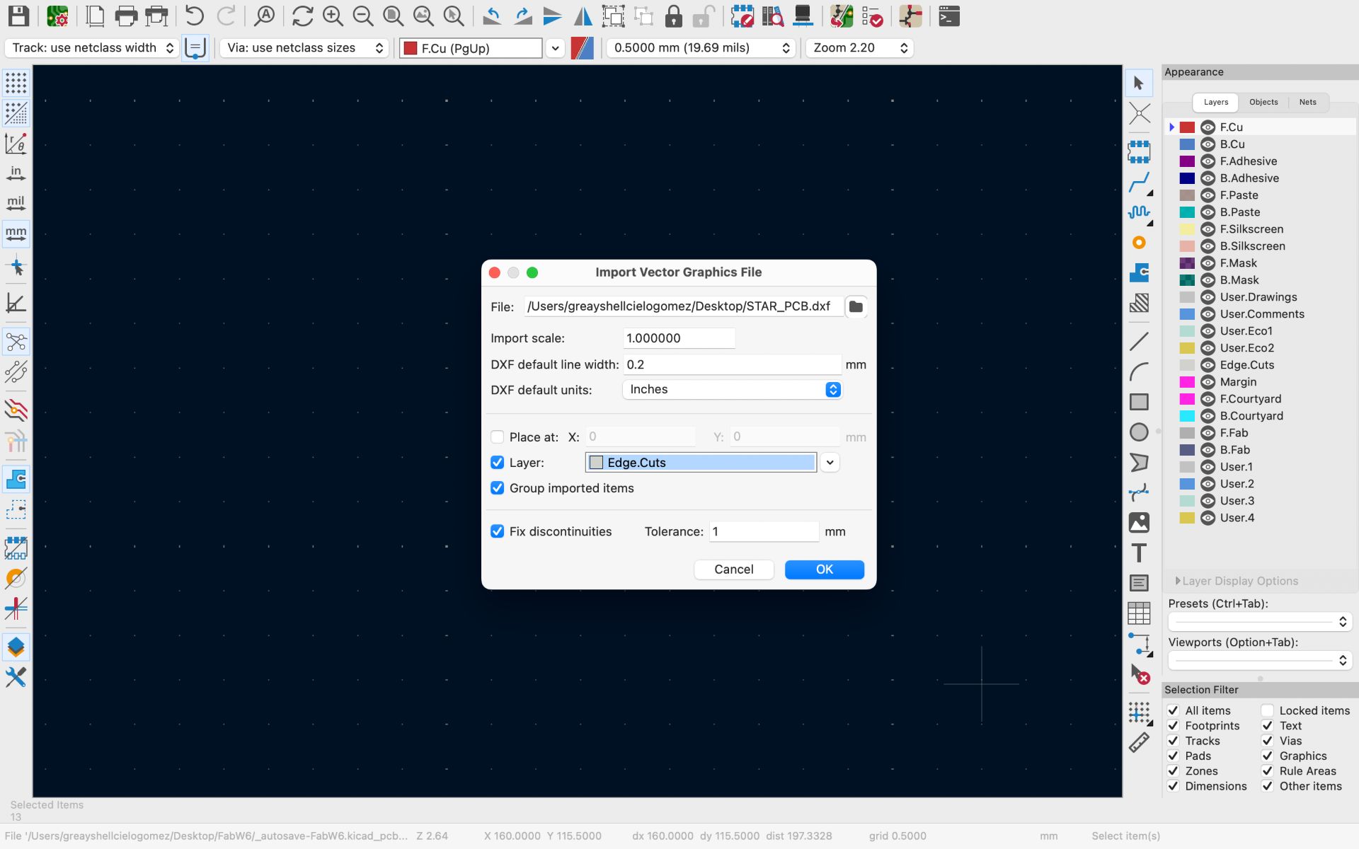This screenshot has width=1359, height=849.
Task: Click the zoom in toolbar icon
Action: (x=333, y=16)
